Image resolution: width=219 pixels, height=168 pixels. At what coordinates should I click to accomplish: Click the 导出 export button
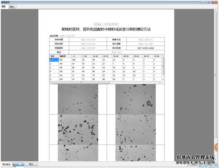click(x=31, y=164)
